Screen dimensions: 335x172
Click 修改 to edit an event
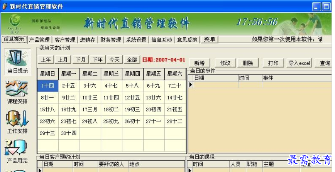pyautogui.click(x=225, y=63)
